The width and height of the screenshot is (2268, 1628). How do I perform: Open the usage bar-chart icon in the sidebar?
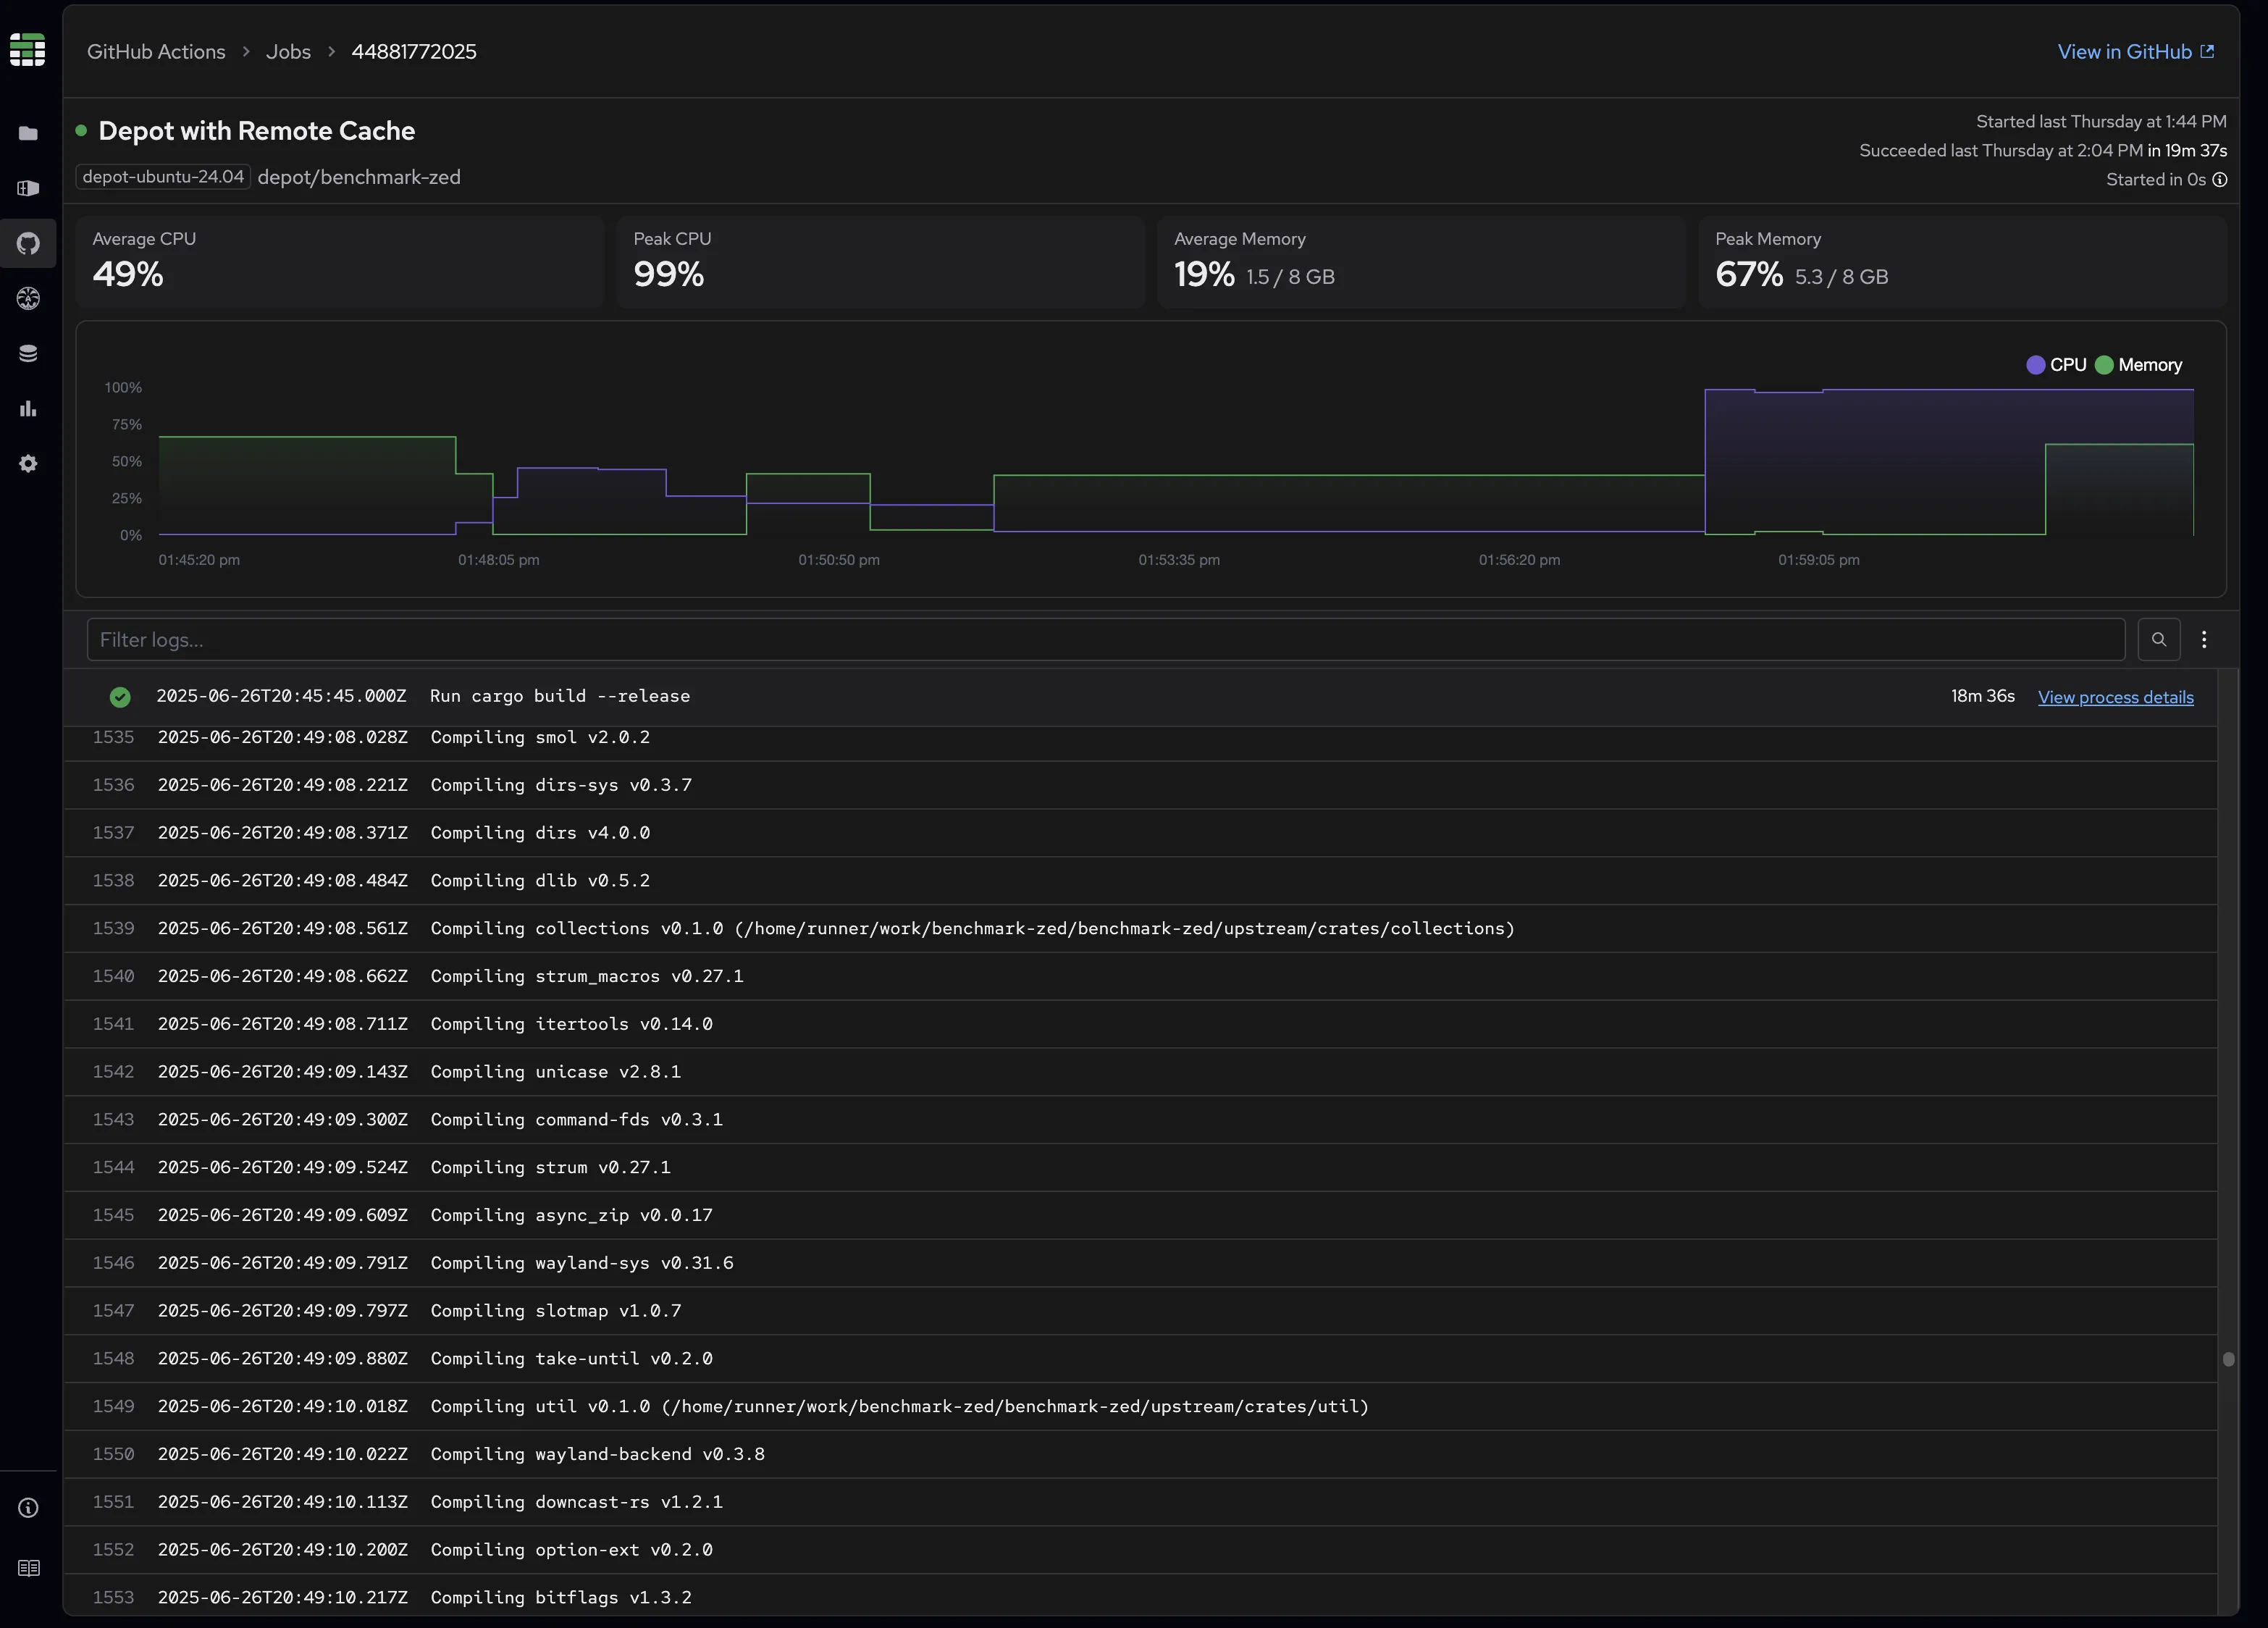click(28, 408)
